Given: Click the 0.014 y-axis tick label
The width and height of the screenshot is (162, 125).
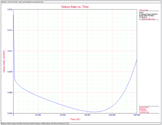Looking at the screenshot, I should click(x=10, y=30).
